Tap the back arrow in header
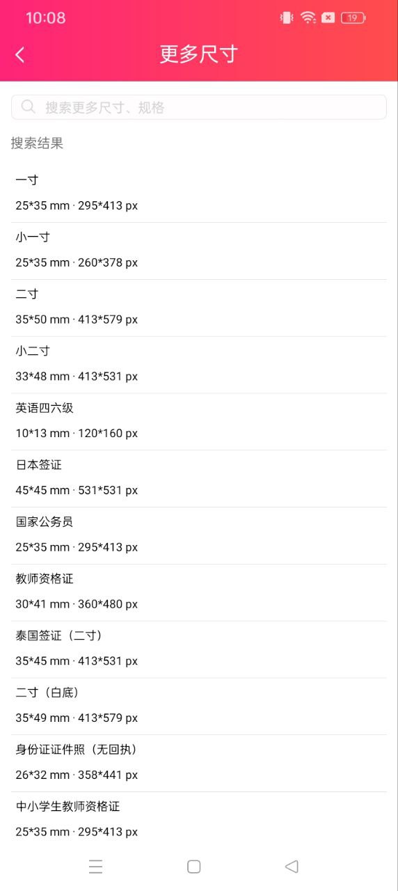Screen dimensions: 398x891 click(20, 55)
